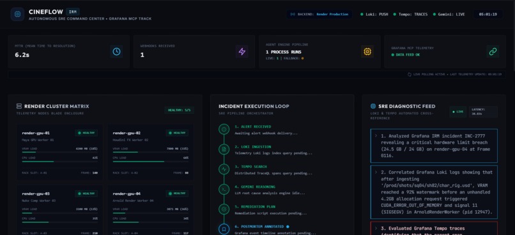
Task: Click 'Awaiting alert webhook delivery...' text
Action: click(x=266, y=133)
